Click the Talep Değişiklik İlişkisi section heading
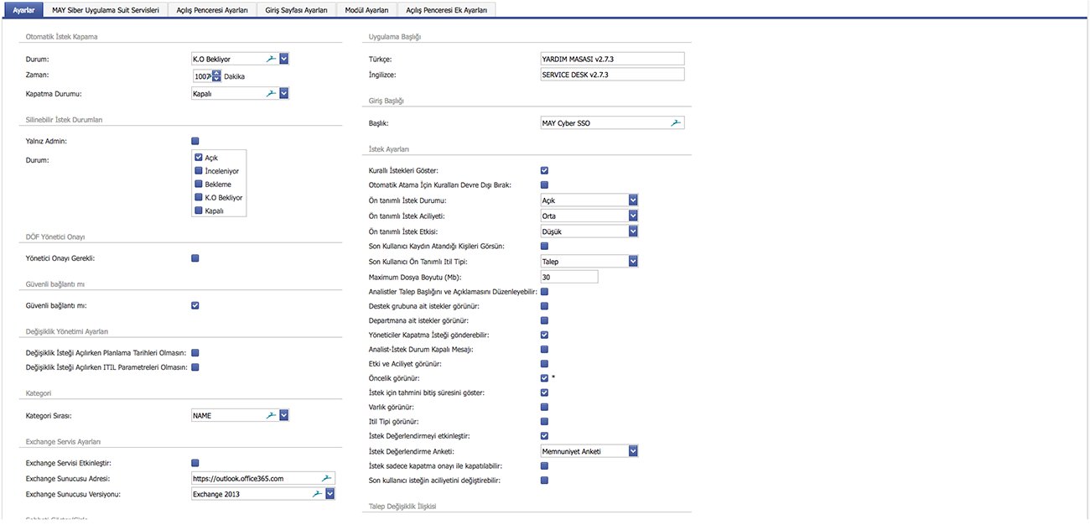Viewport: 1090px width, 525px height. (x=403, y=507)
